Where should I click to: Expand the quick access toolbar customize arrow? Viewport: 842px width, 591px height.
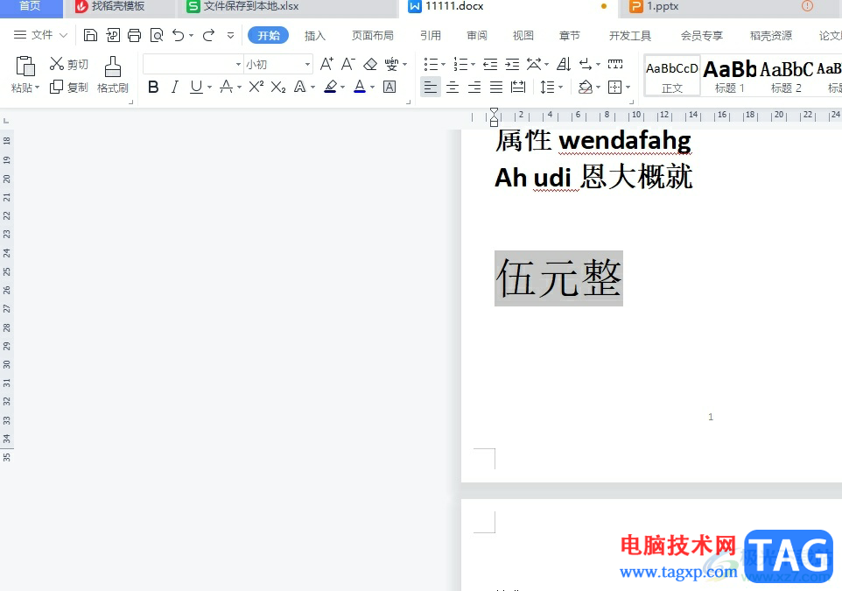tap(230, 35)
